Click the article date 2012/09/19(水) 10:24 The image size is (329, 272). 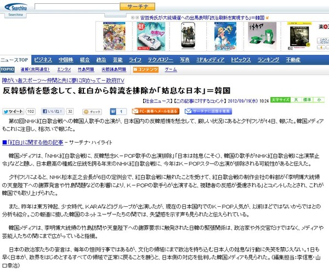248,101
